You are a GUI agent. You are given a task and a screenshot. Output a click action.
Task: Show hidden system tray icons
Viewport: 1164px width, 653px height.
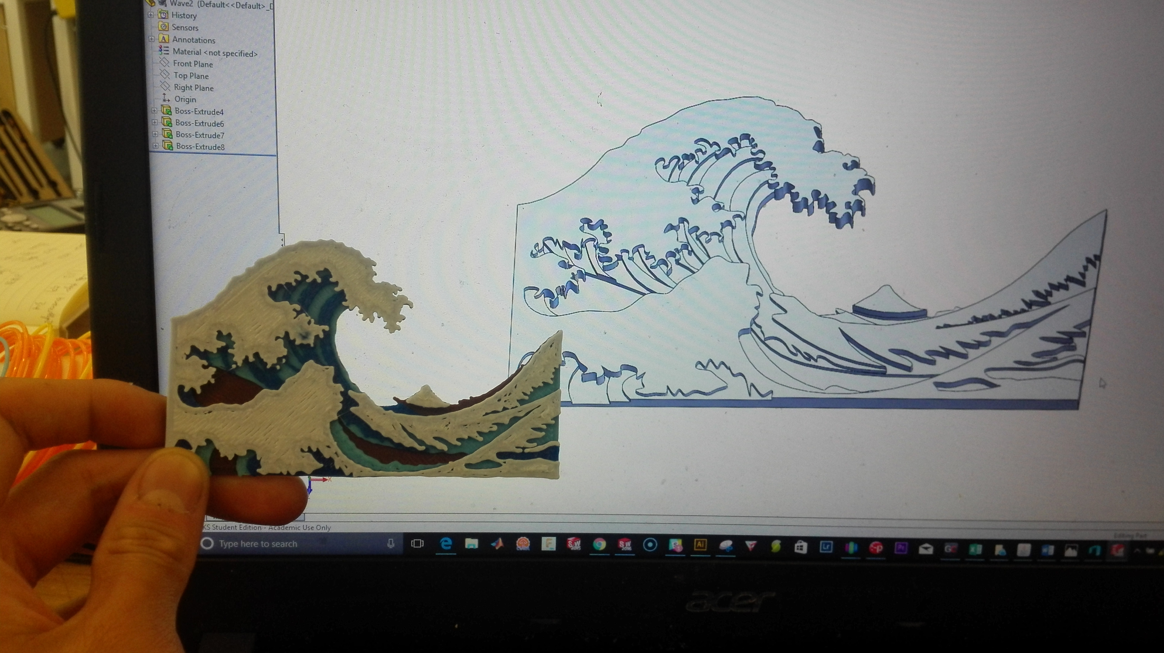point(1138,551)
